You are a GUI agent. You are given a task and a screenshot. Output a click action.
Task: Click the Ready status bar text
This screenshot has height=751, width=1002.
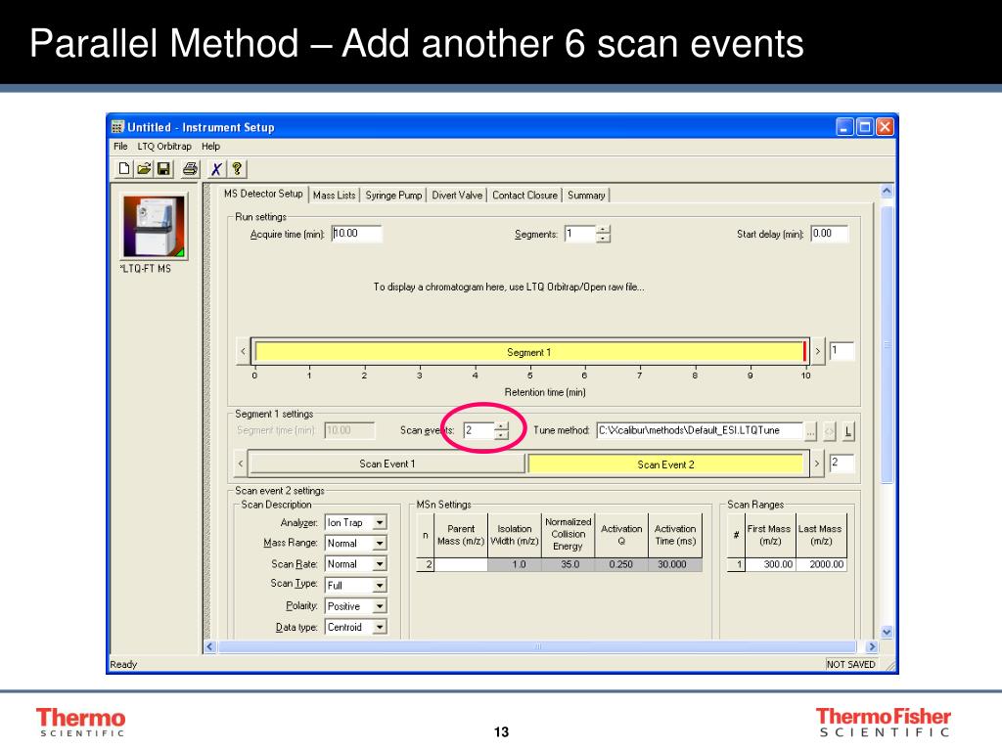[x=123, y=664]
